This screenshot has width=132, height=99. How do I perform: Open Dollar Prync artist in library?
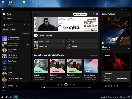tap(16, 62)
